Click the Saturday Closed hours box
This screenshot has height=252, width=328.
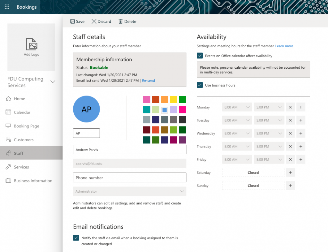[253, 172]
